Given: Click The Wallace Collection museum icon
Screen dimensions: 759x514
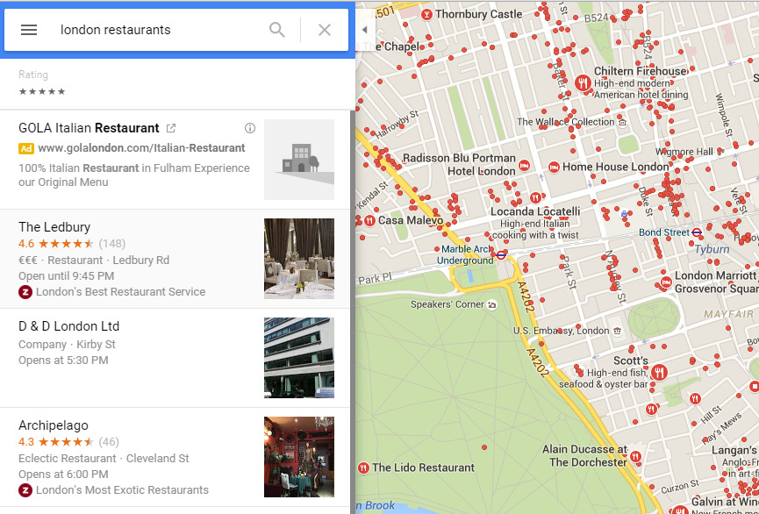Looking at the screenshot, I should tap(622, 122).
